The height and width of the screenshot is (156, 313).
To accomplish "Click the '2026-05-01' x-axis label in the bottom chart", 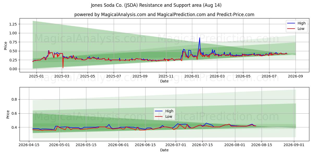I will (x=59, y=145).
